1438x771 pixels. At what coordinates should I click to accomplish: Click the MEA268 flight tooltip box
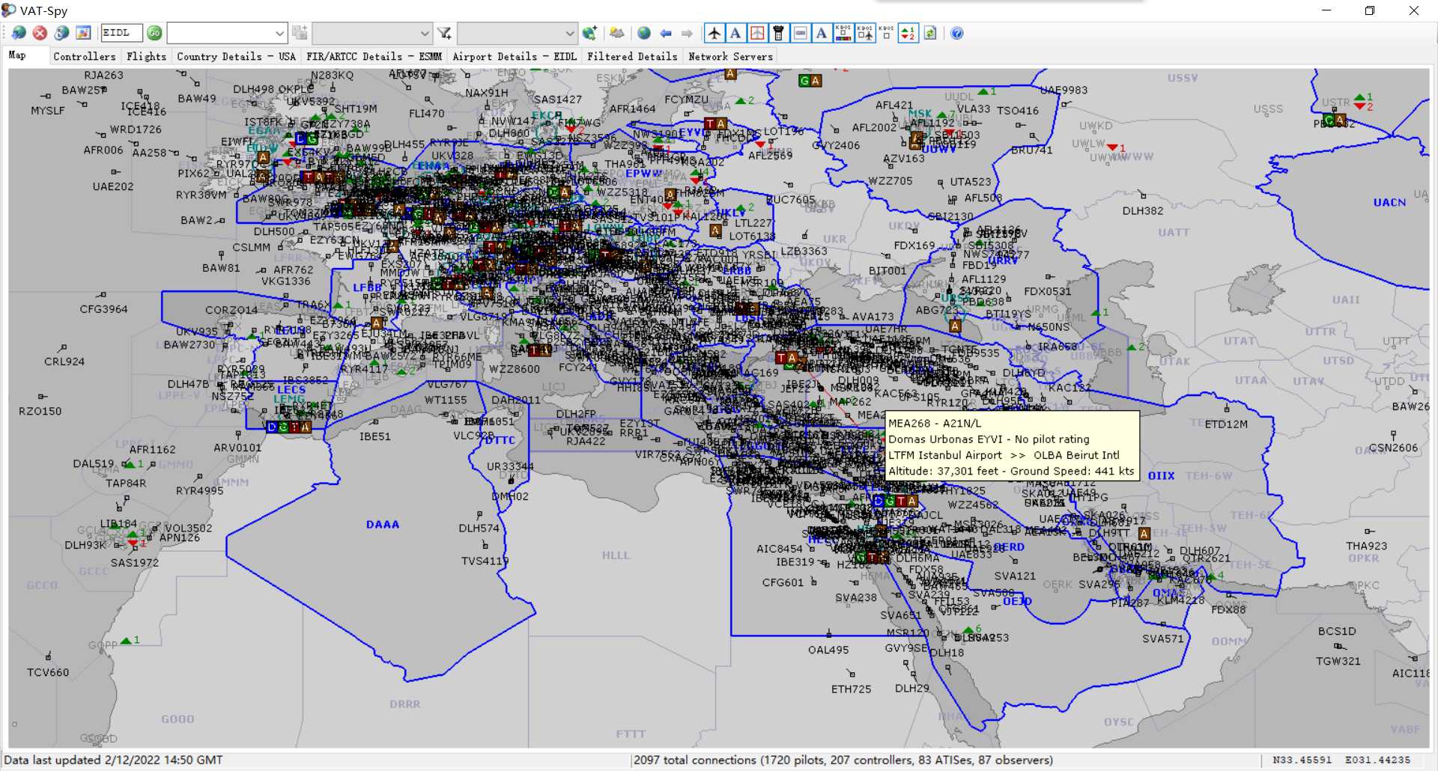(1012, 446)
